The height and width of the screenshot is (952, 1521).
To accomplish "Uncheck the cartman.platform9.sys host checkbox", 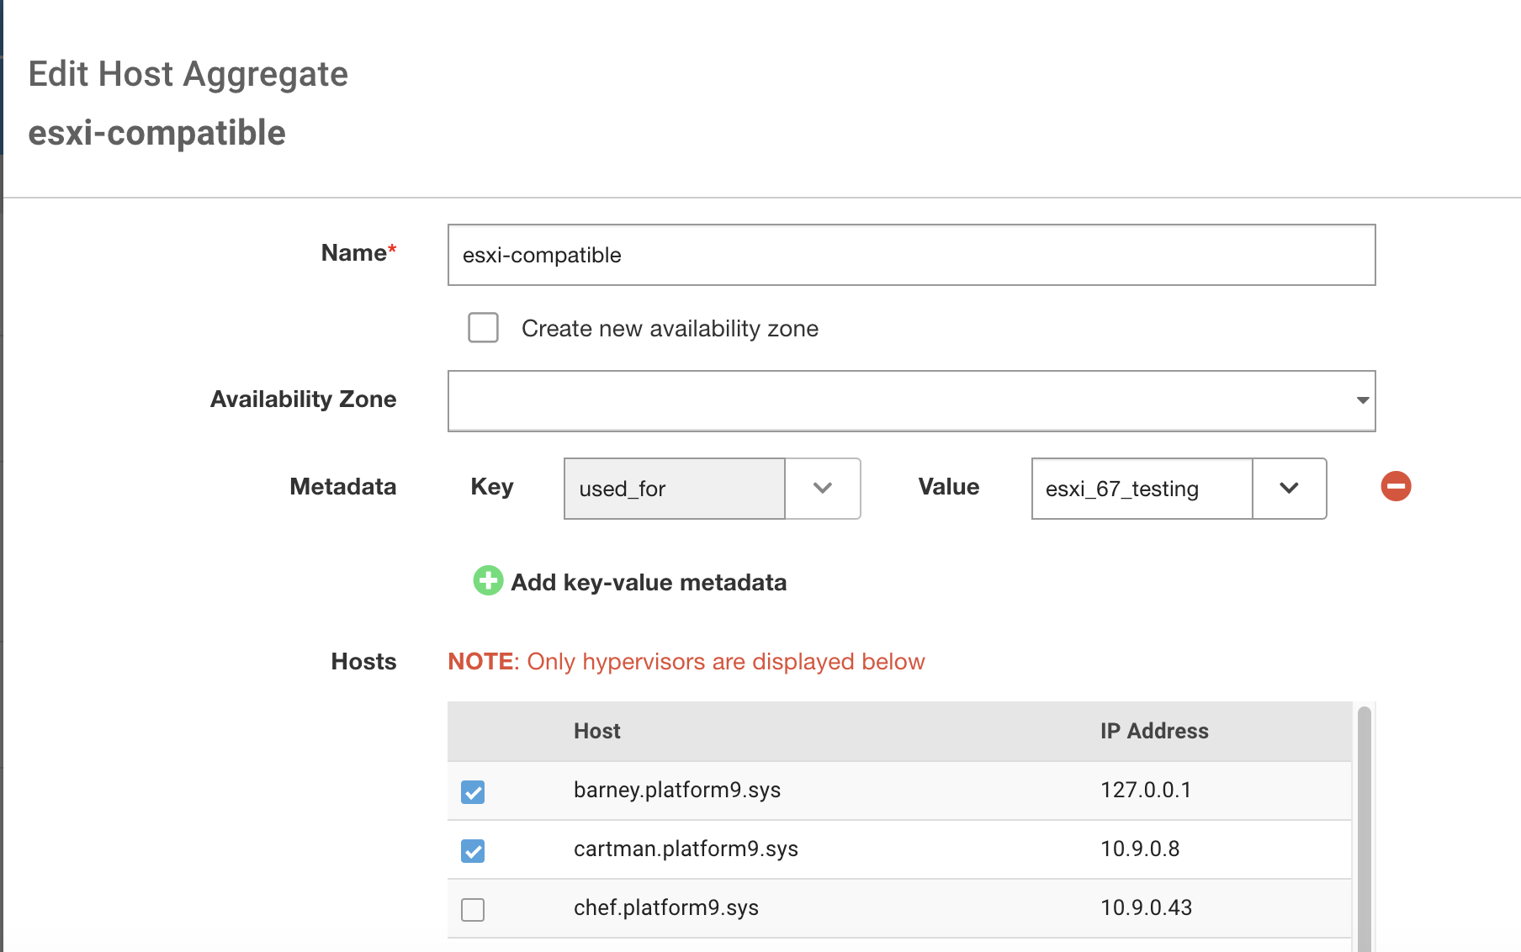I will point(473,850).
